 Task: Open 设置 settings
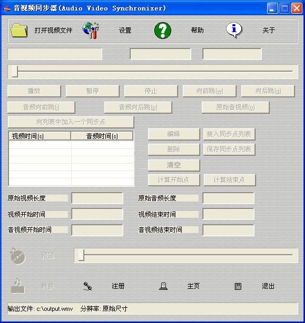(x=125, y=31)
